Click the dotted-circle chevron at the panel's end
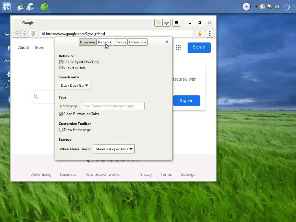The image size is (296, 222). [x=289, y=7]
